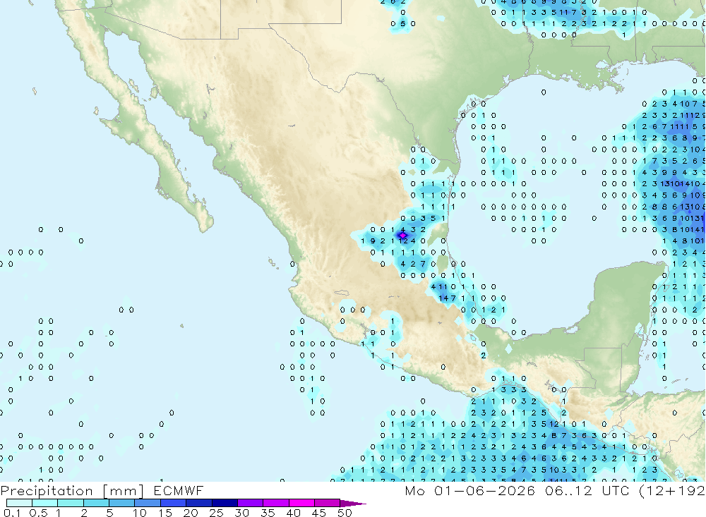
Task: Click the '06..12 UTC' time text
Action: point(587,490)
